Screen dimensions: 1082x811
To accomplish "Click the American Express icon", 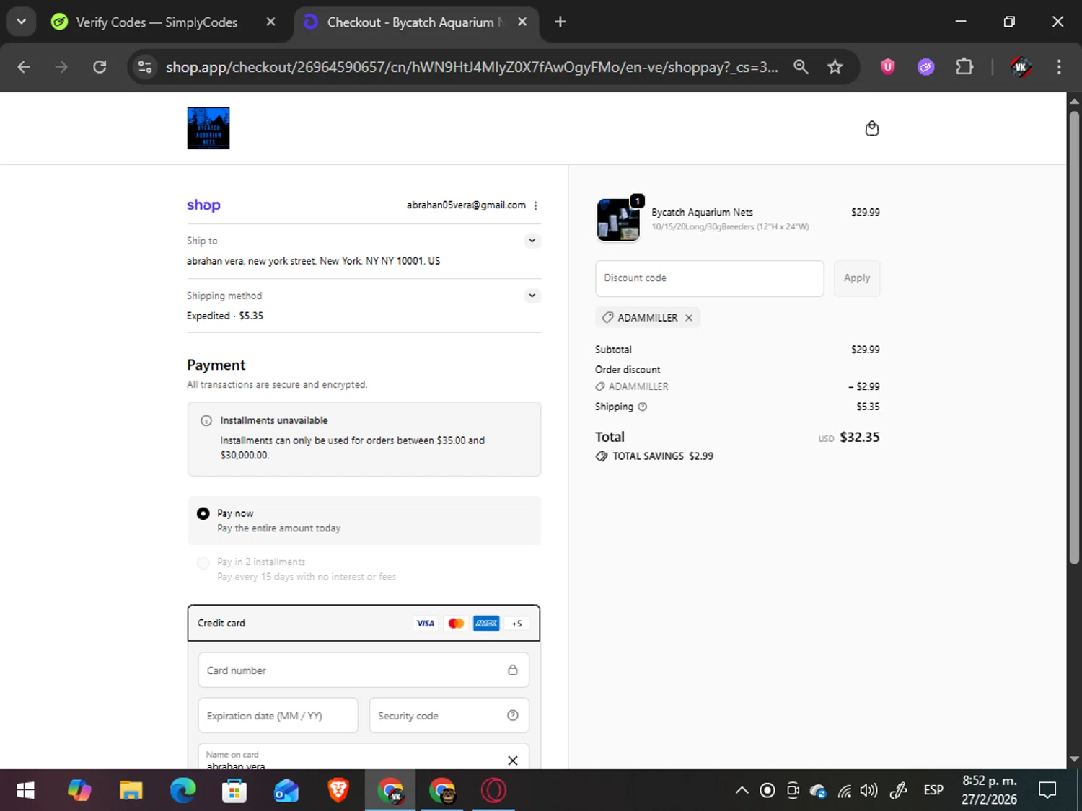I will tap(486, 624).
